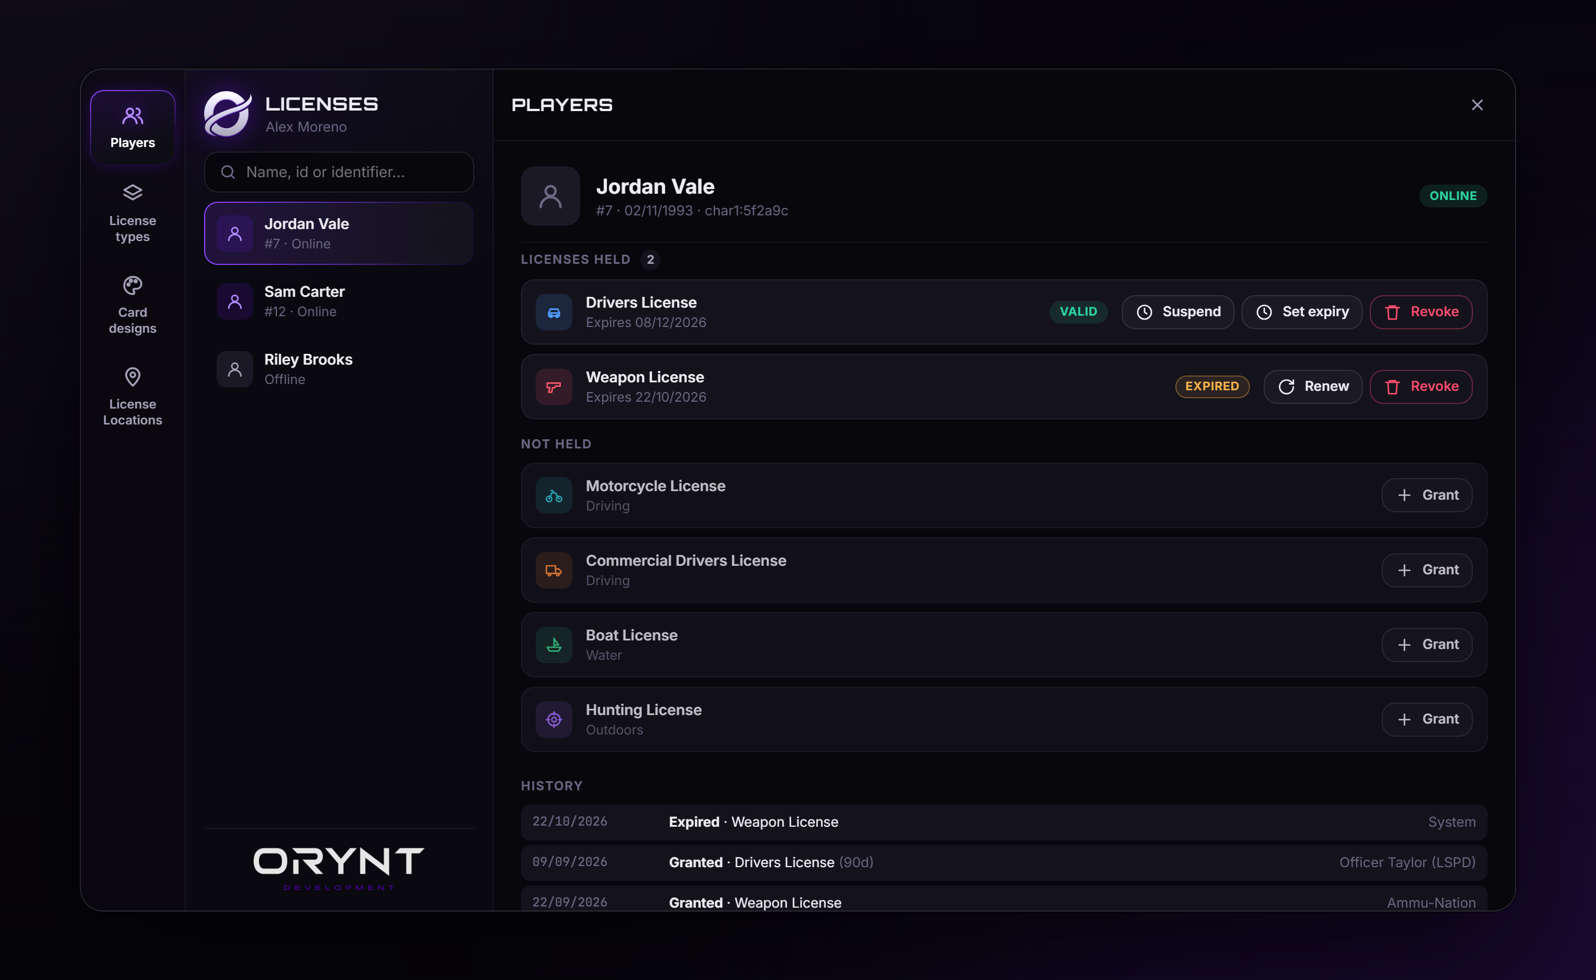1596x980 pixels.
Task: Click the Licenses Held count badge
Action: [650, 259]
